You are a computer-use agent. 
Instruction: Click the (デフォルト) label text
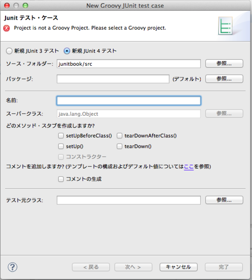pyautogui.click(x=187, y=79)
